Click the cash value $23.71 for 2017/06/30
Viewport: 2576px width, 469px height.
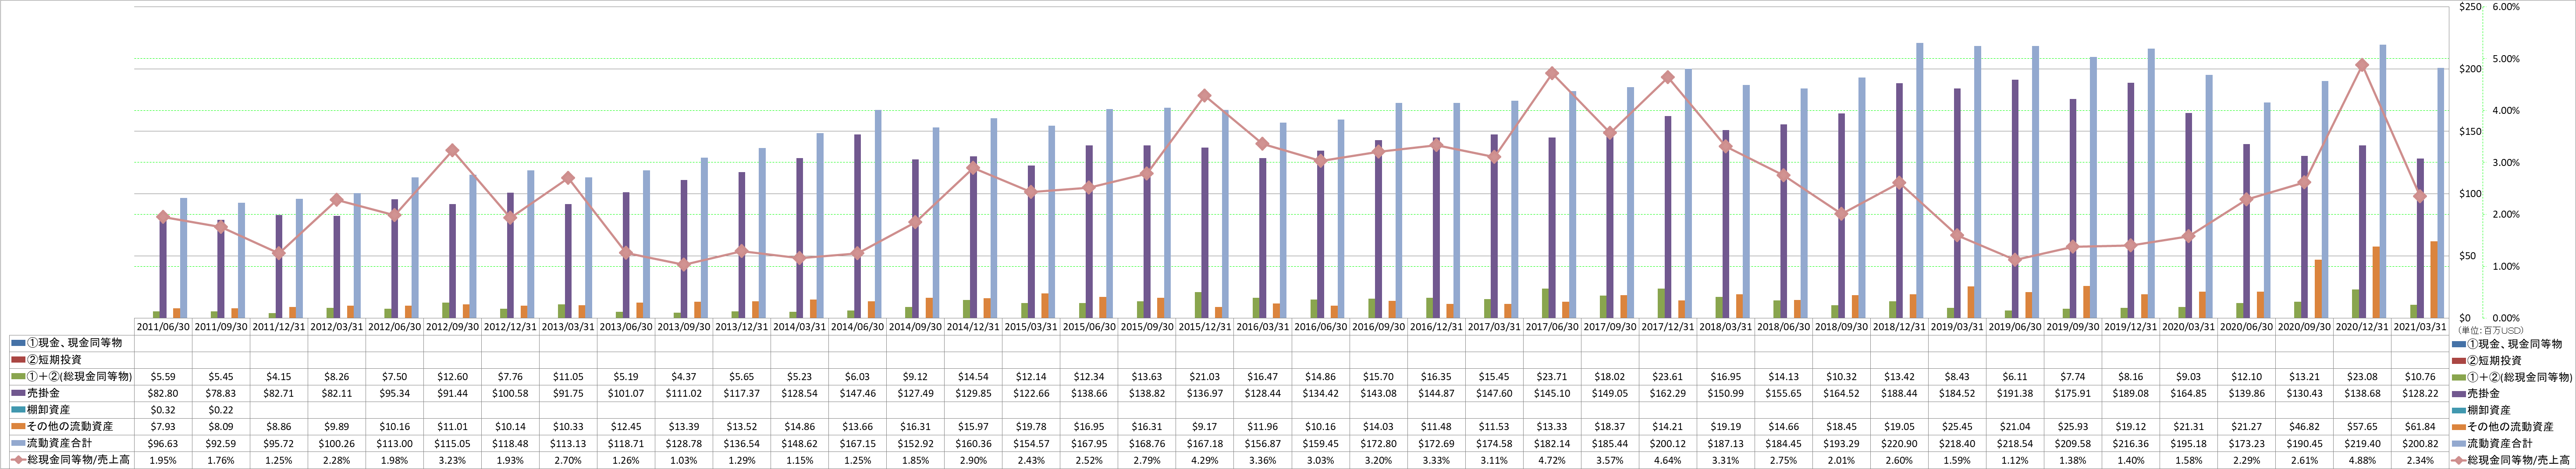coord(1553,377)
